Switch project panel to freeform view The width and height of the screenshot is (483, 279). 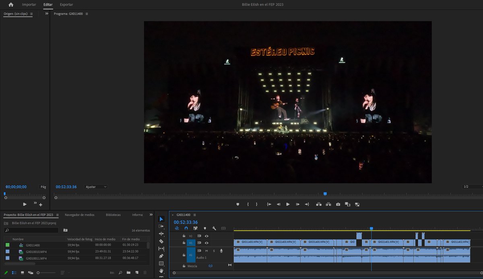pos(31,273)
